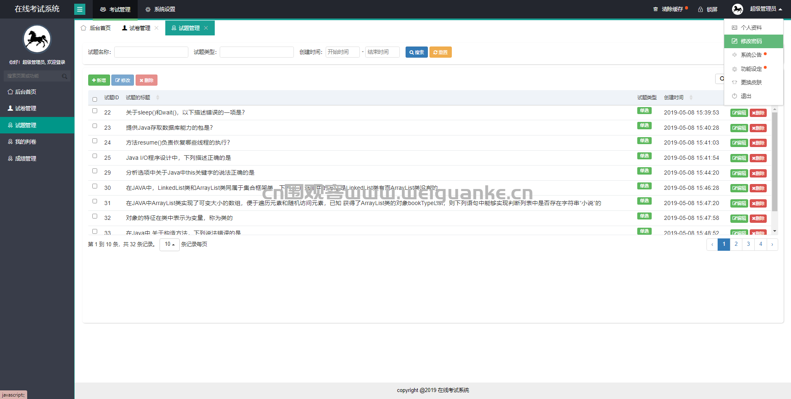
Task: Focus the 试题名称 input field
Action: [x=151, y=52]
